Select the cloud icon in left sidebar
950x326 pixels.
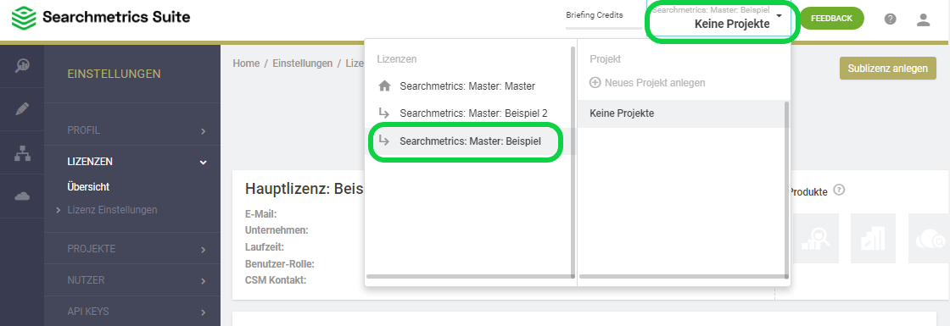(x=22, y=196)
